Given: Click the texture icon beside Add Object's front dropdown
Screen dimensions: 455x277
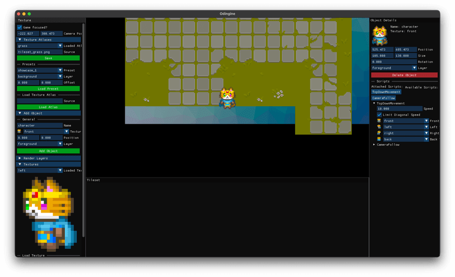Looking at the screenshot, I should pyautogui.click(x=20, y=132).
